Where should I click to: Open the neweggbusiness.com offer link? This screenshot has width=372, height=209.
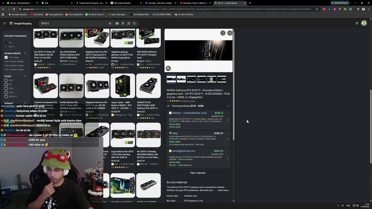(184, 151)
